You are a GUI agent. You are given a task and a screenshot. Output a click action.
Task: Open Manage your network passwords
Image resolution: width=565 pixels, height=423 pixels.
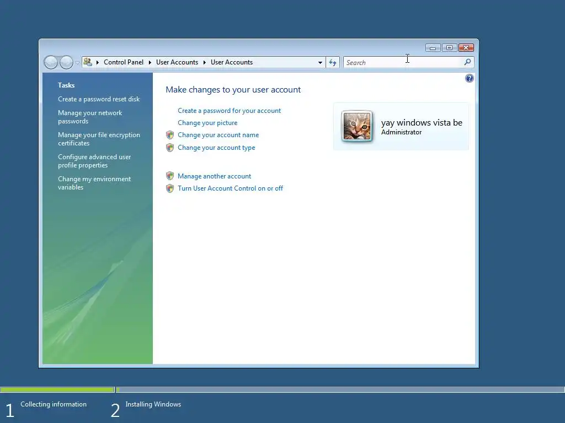point(90,117)
